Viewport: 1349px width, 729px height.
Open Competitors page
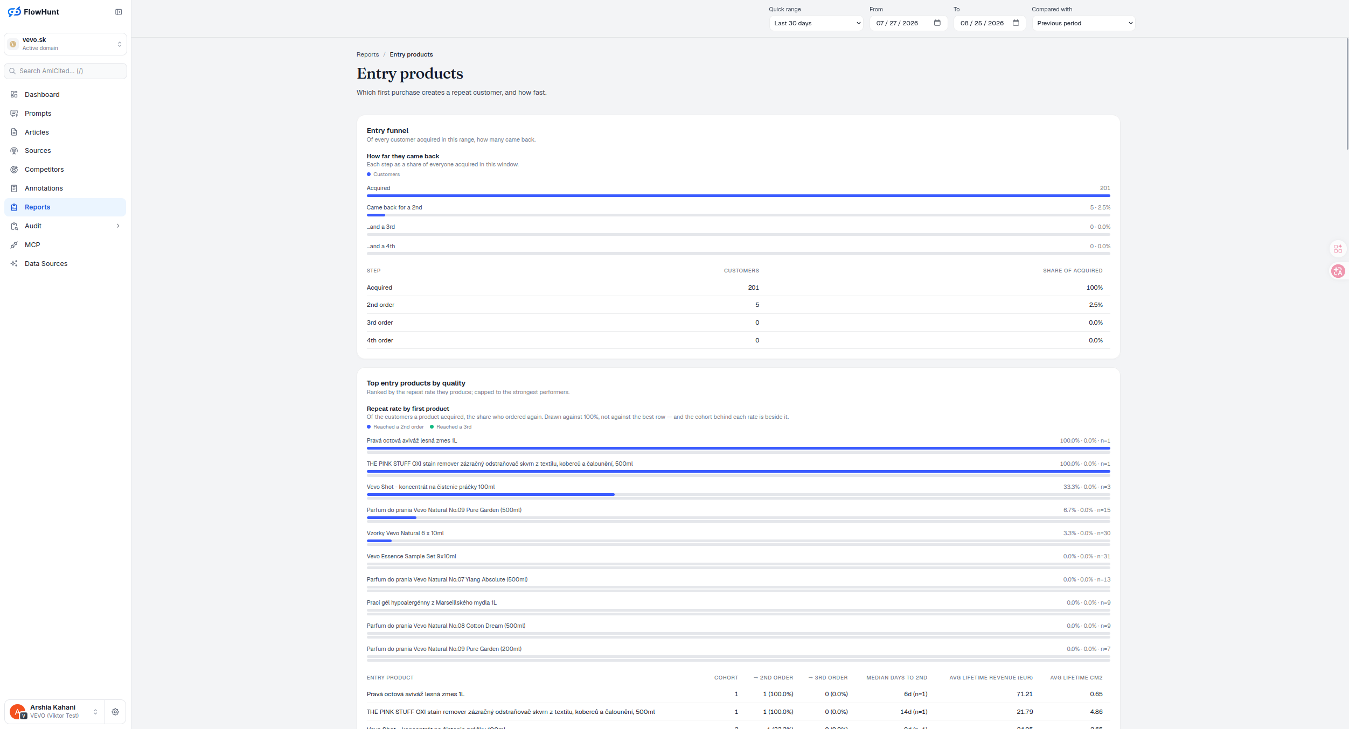[x=65, y=170]
